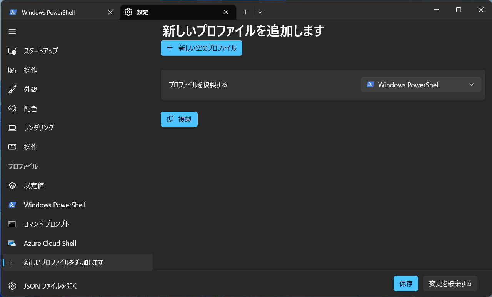
Task: Expand the プロファイルを複製する profile selector
Action: pos(420,85)
